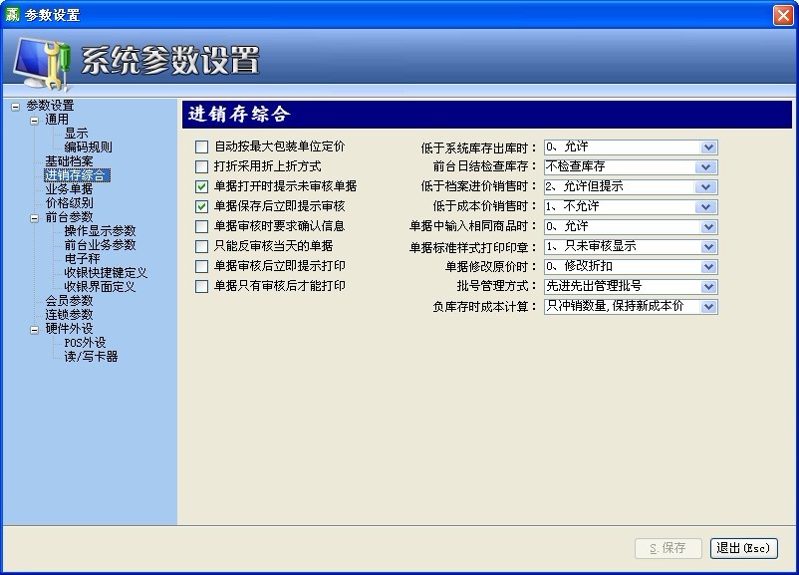Image resolution: width=799 pixels, height=575 pixels.
Task: Open 收银界面定义 settings
Action: tap(100, 286)
